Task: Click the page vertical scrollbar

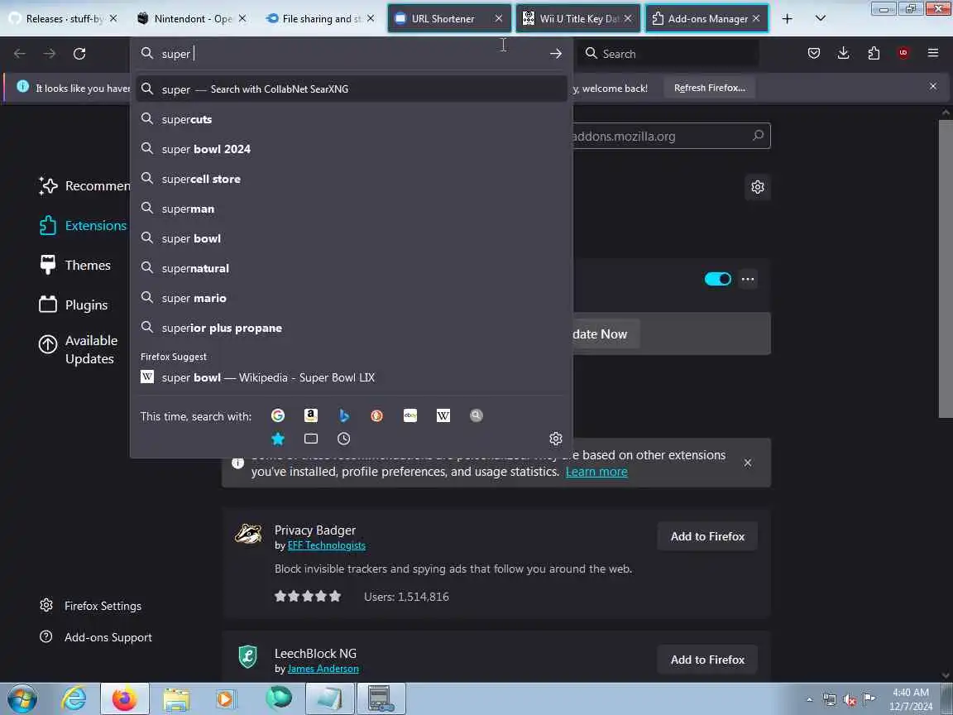Action: 946,267
